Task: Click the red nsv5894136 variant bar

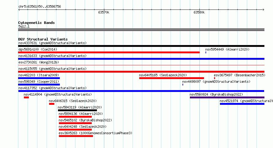Action: click(75, 117)
